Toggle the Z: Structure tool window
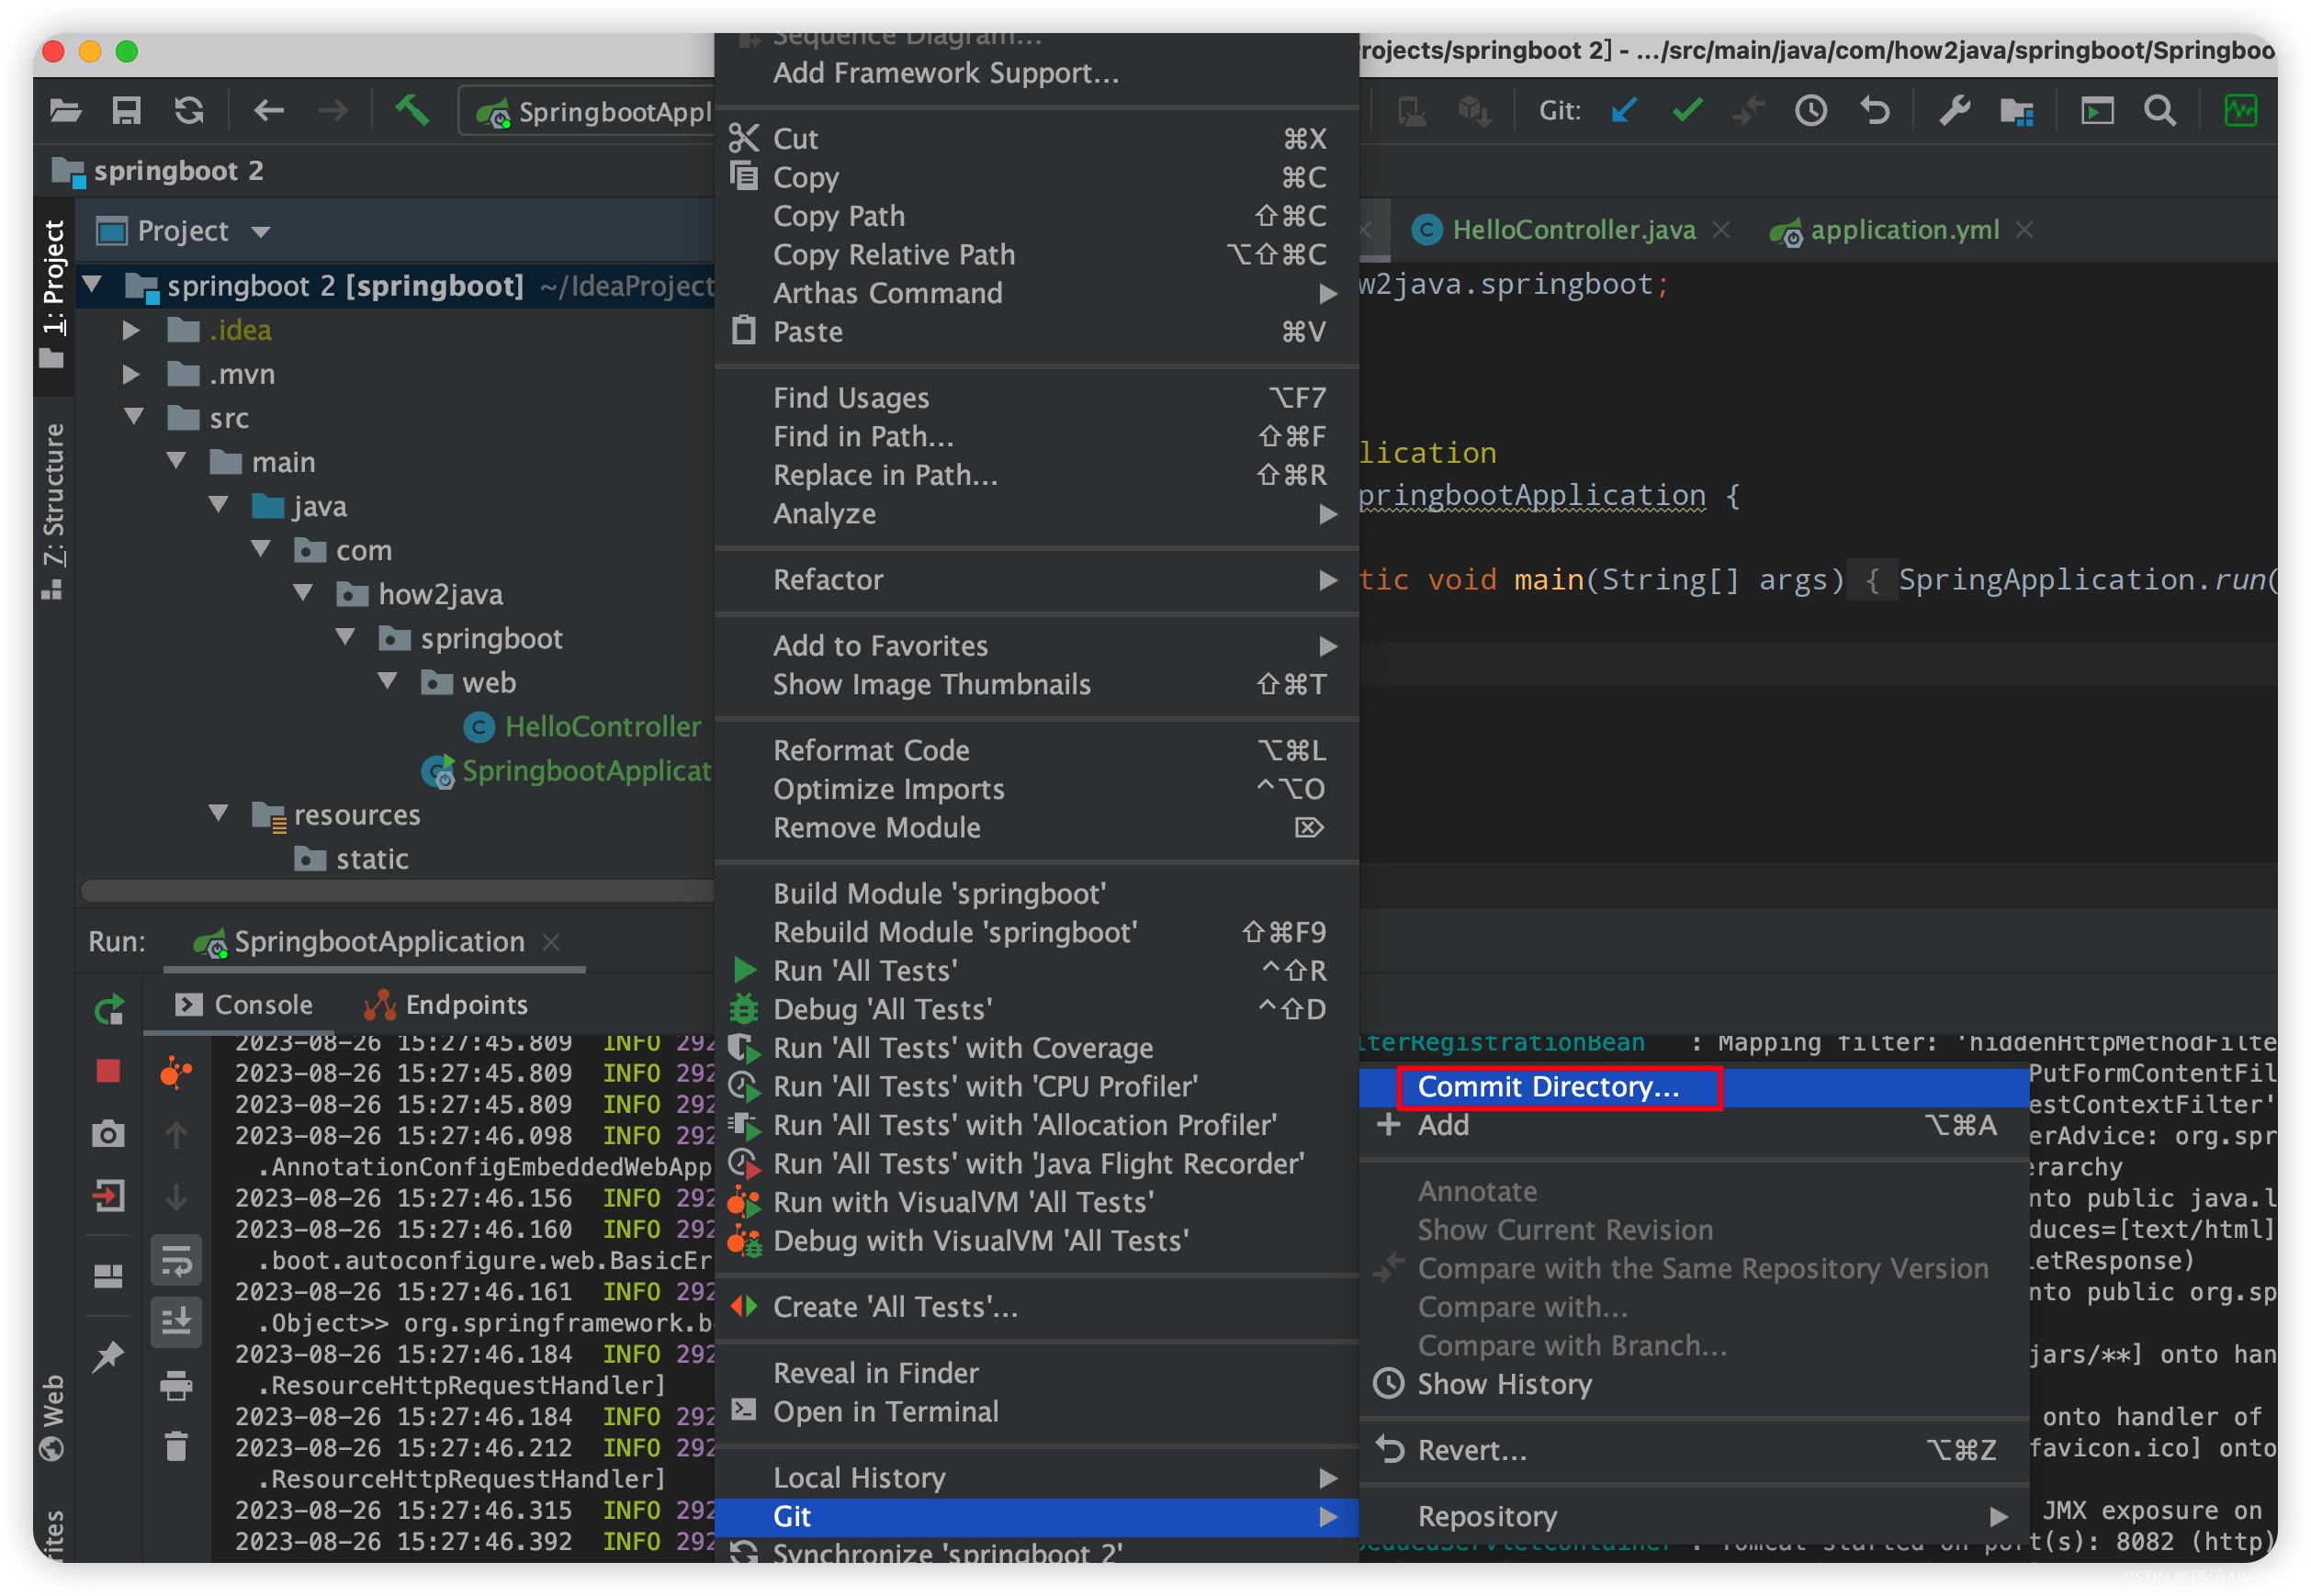This screenshot has height=1596, width=2311. pyautogui.click(x=53, y=510)
